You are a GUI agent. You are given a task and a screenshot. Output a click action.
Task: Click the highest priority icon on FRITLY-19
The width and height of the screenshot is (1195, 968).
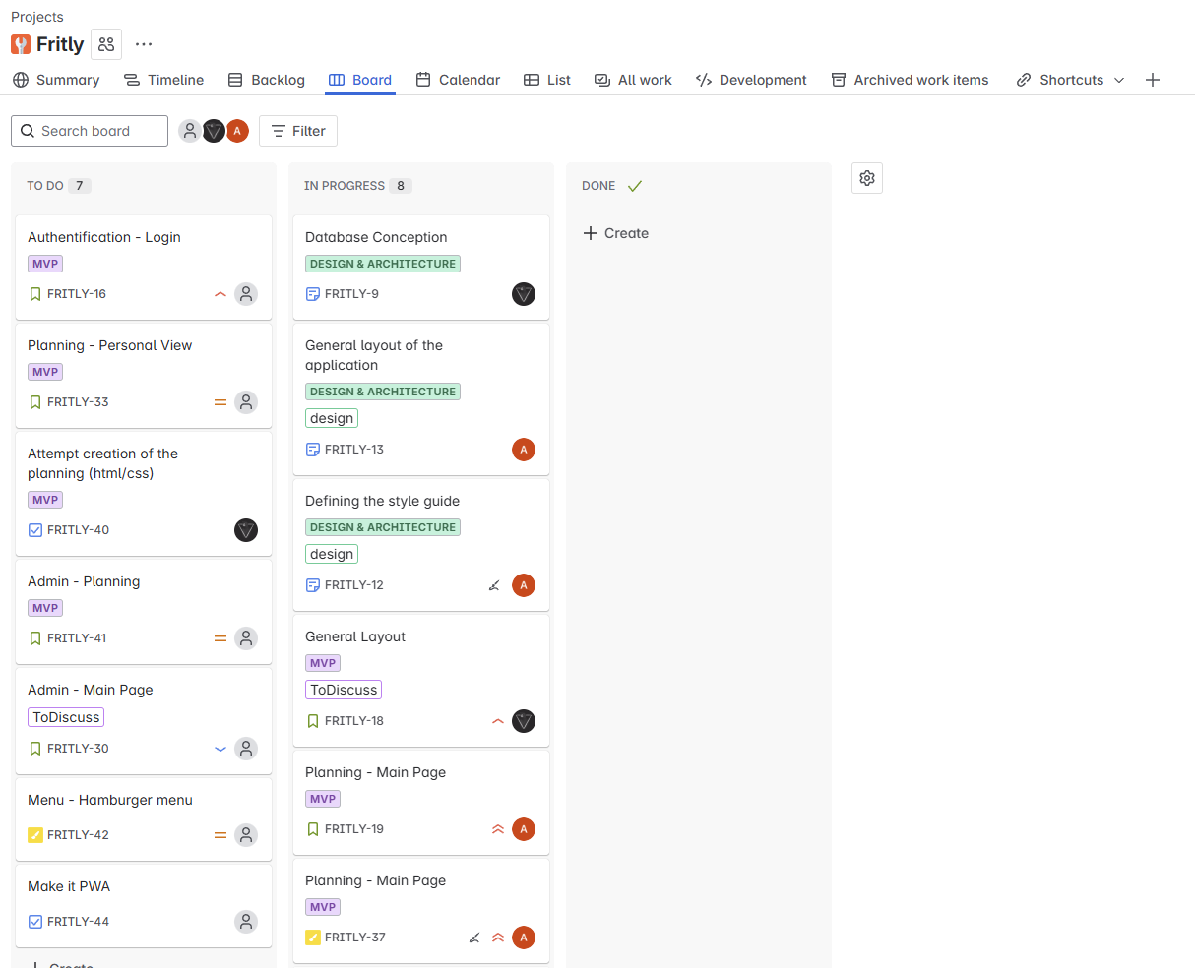[x=498, y=828]
